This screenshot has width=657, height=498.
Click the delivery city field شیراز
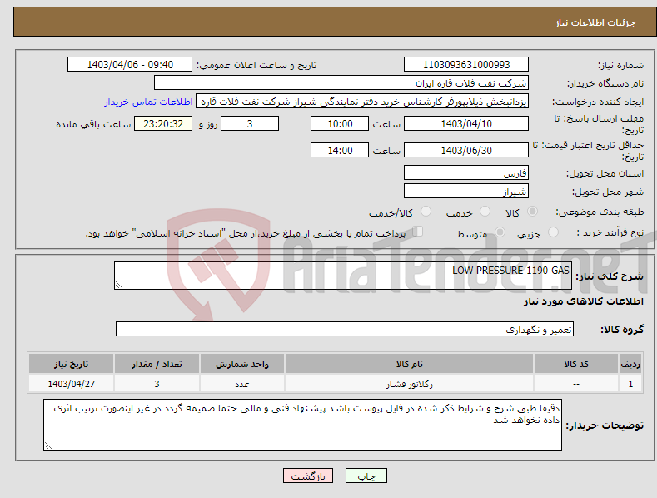pyautogui.click(x=466, y=192)
